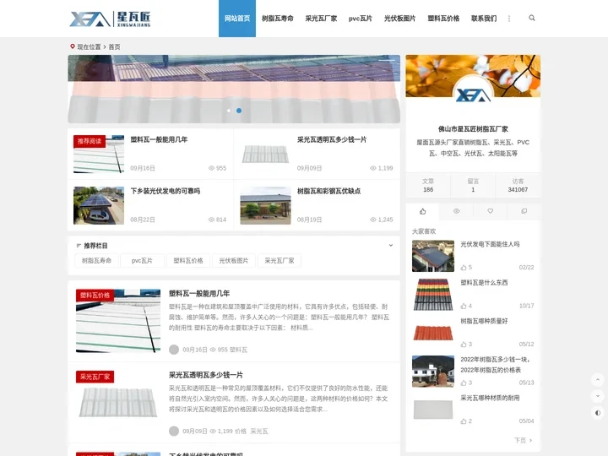Click red 塑料瓦价格 label on article image

tap(95, 295)
